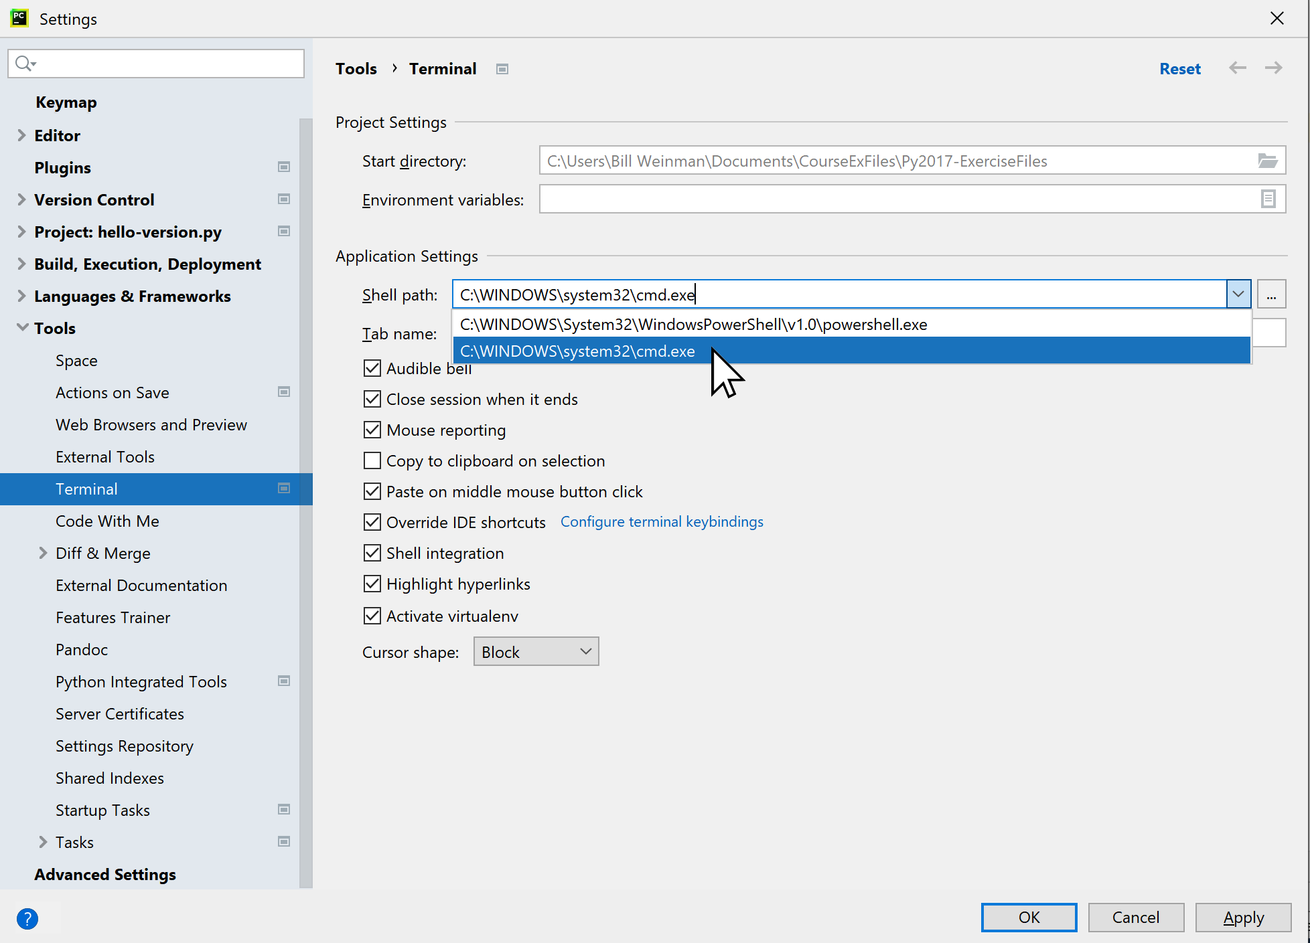Toggle Override IDE shortcuts checkbox

372,522
